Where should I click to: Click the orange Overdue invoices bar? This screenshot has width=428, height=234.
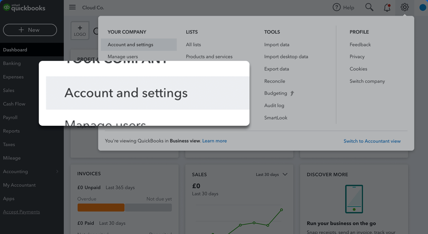click(x=101, y=207)
